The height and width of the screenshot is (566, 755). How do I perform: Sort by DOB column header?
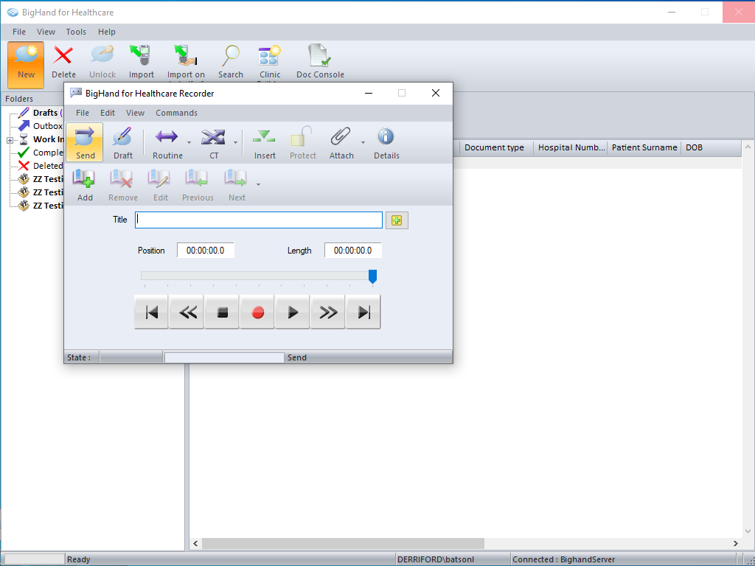pyautogui.click(x=711, y=147)
